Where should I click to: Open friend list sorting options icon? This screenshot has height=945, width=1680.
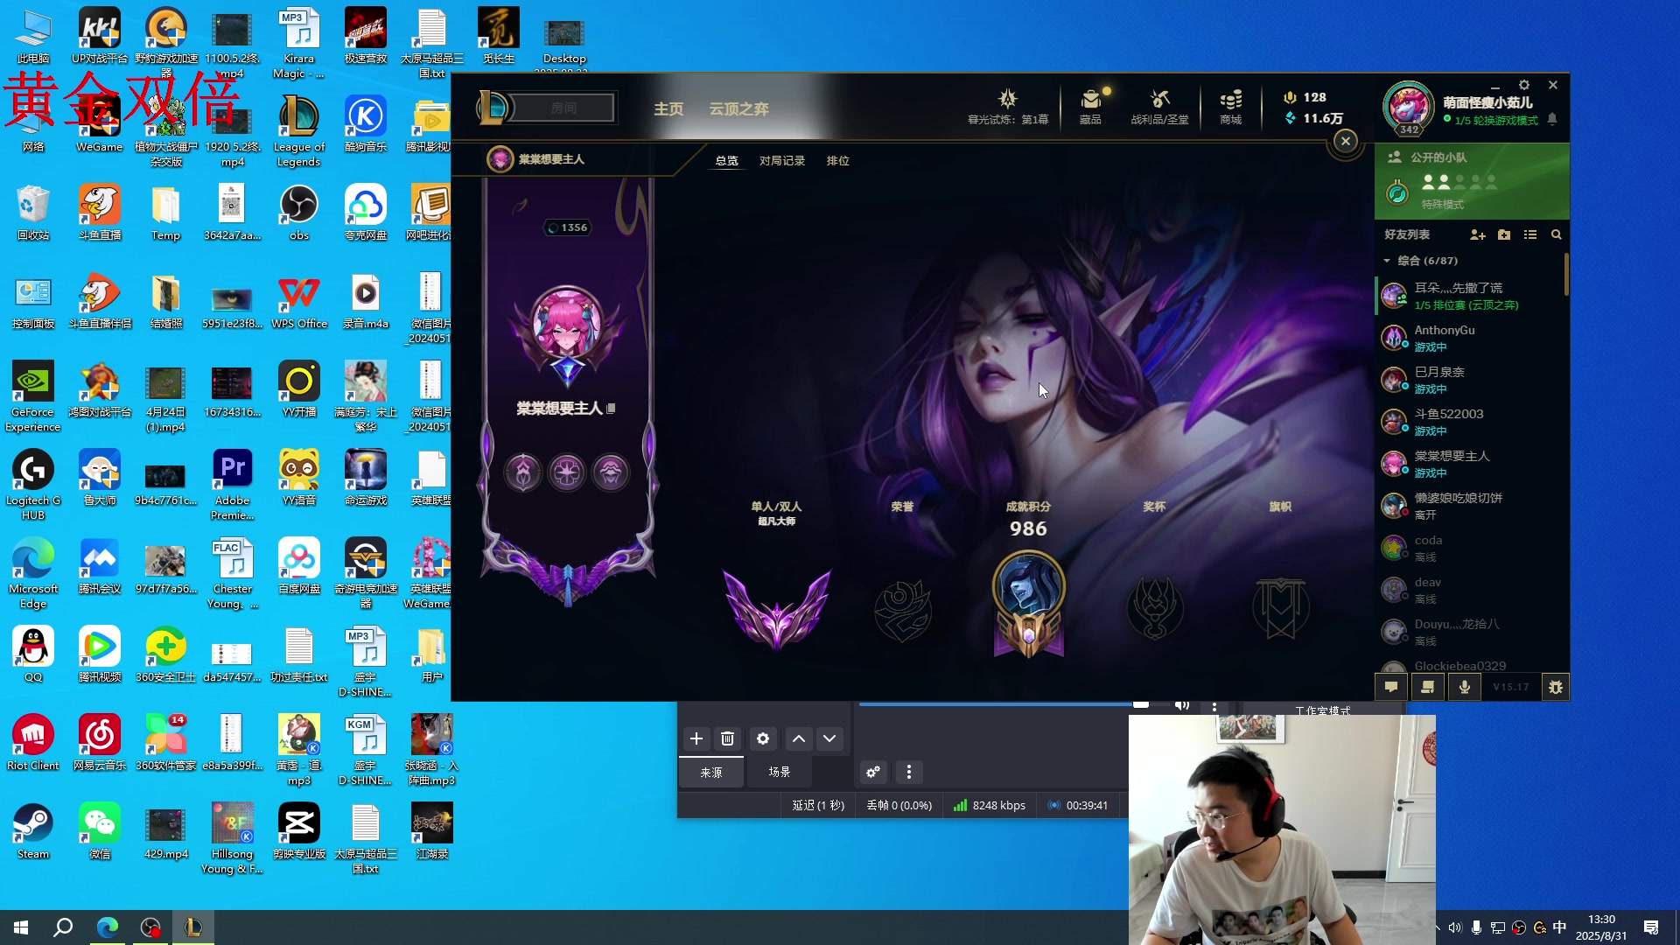1530,234
